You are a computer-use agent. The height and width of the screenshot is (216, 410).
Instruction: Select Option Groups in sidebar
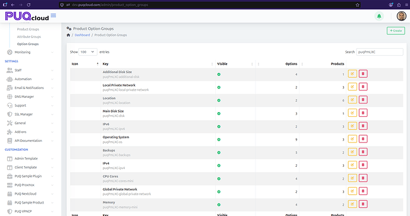tap(28, 44)
